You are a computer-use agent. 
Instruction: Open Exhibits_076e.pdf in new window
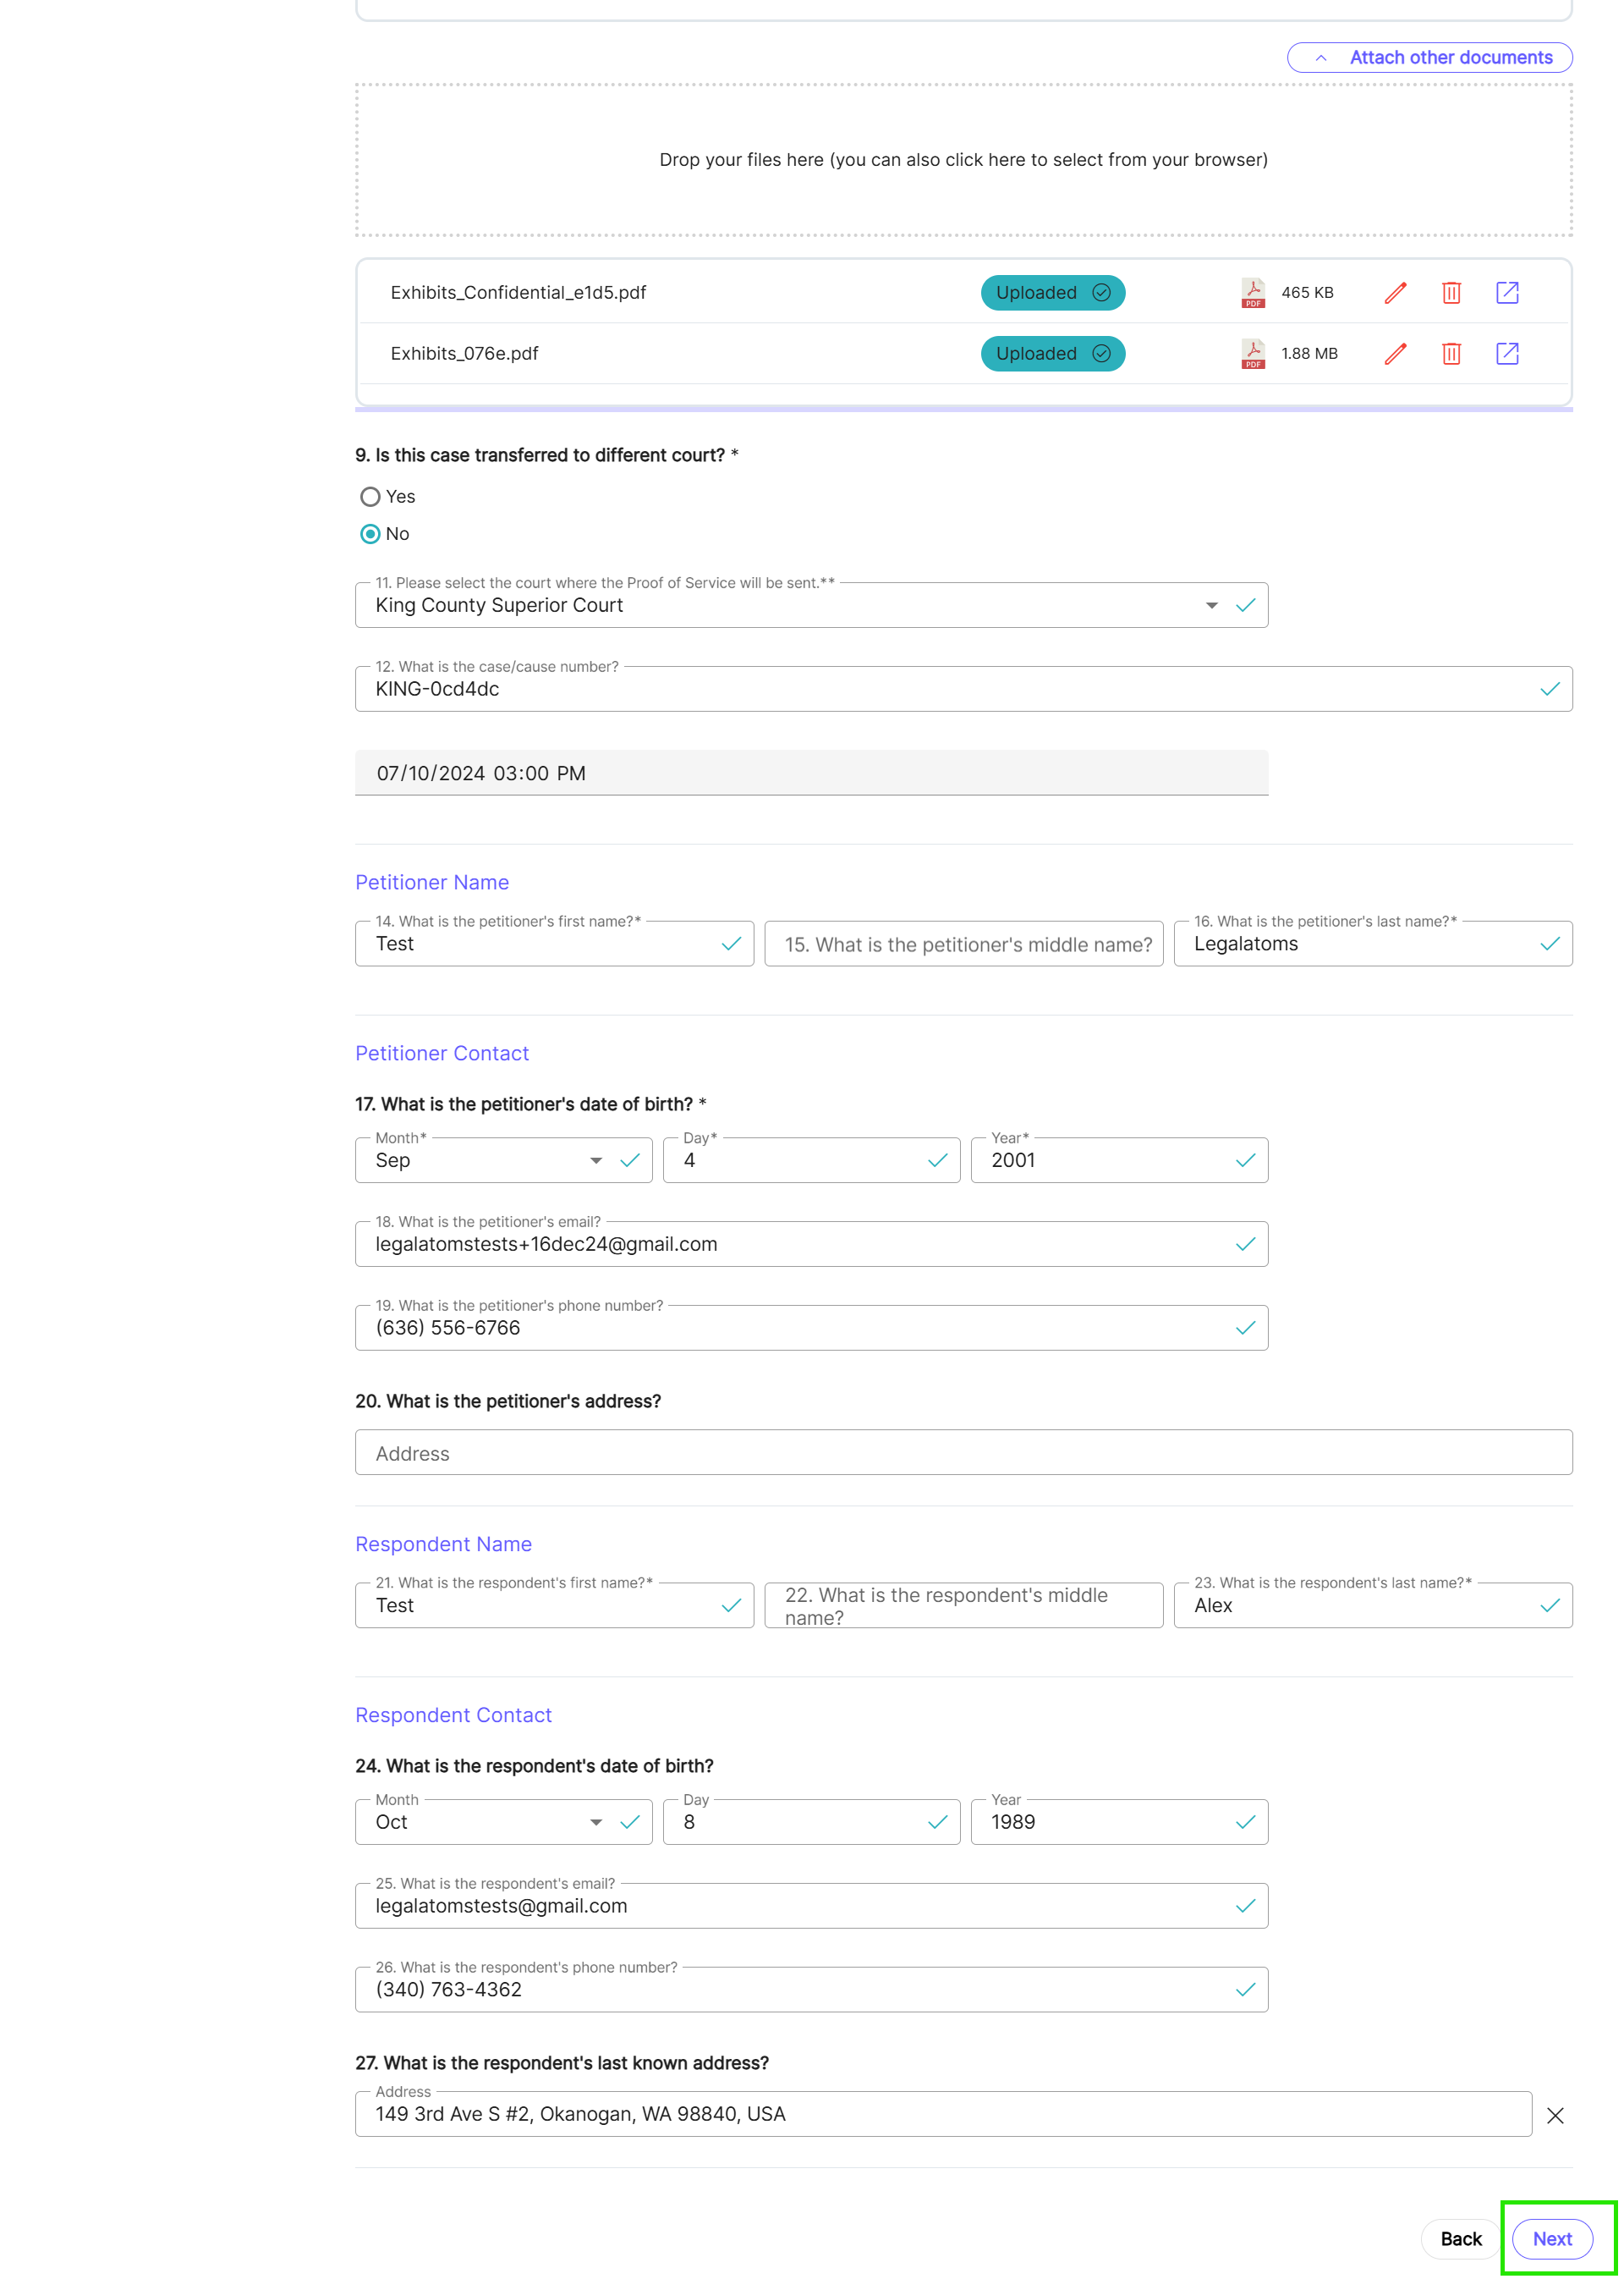coord(1507,354)
